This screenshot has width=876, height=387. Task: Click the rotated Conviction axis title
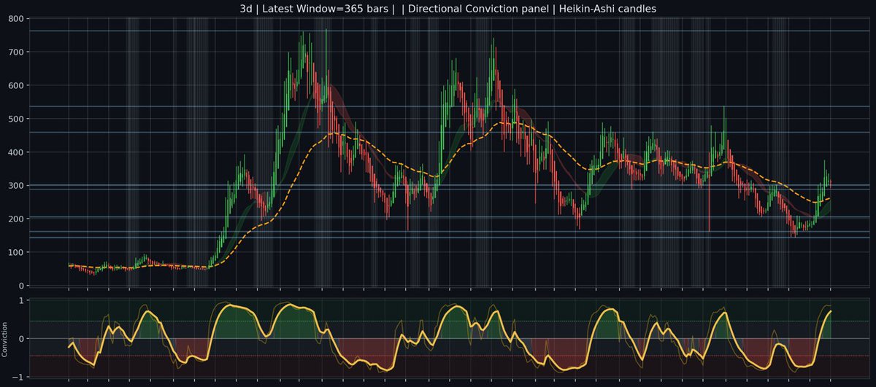(x=5, y=339)
